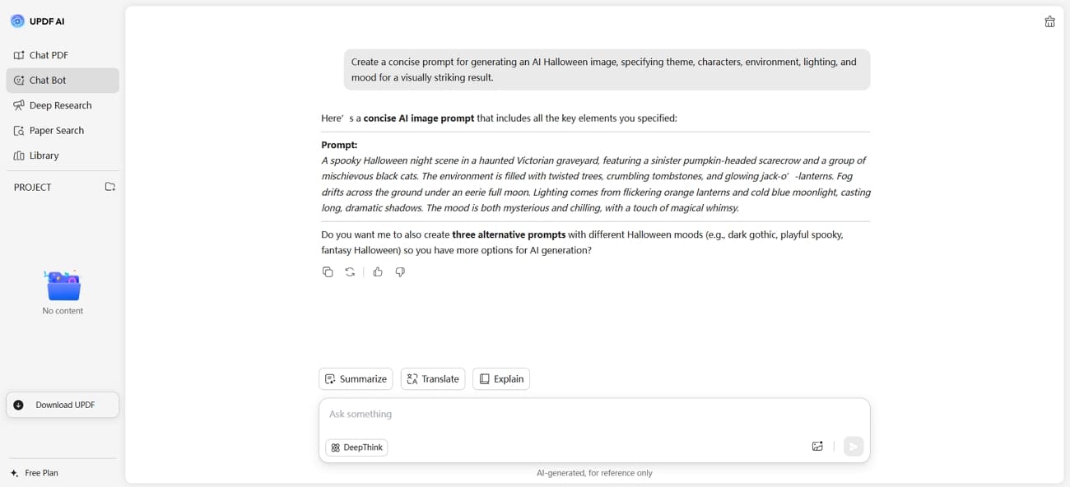The width and height of the screenshot is (1070, 487).
Task: Clear the chat using the broom icon
Action: (1049, 21)
